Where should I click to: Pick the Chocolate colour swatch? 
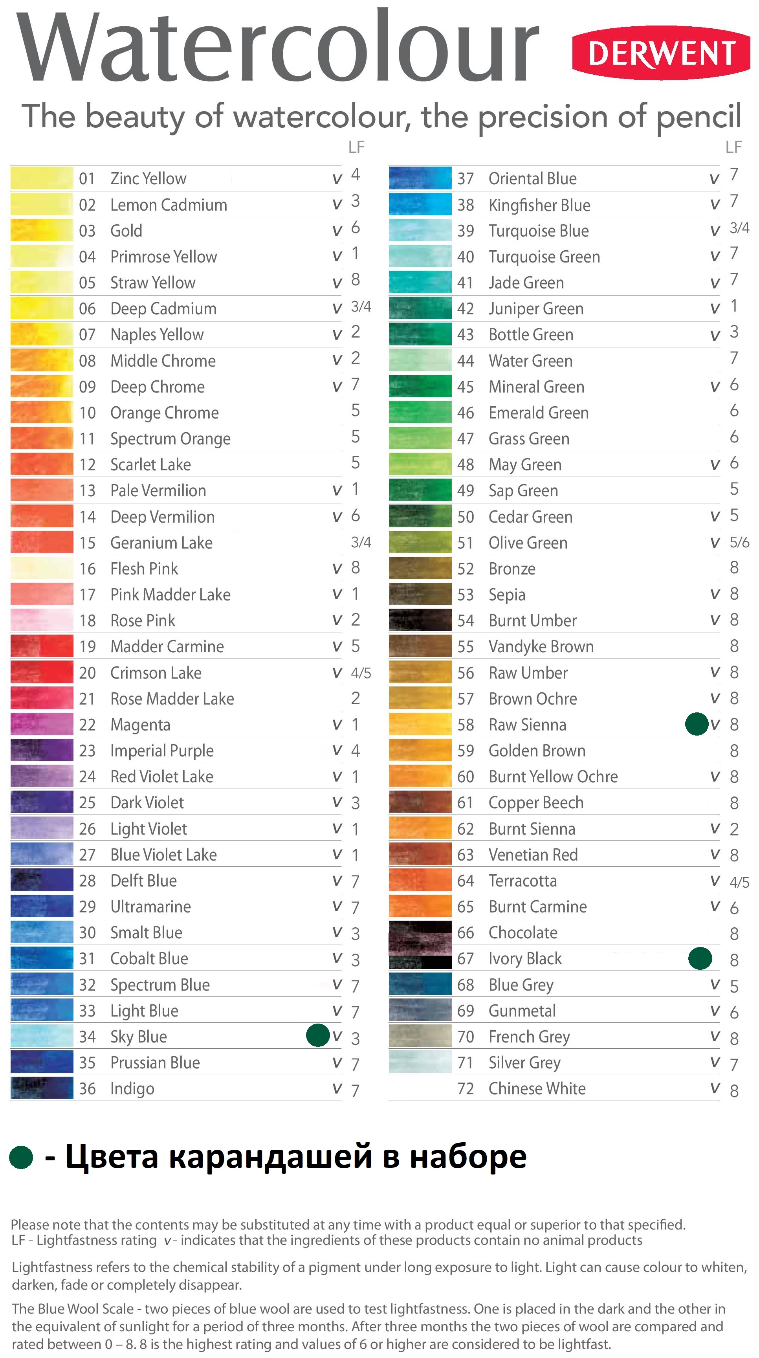420,932
